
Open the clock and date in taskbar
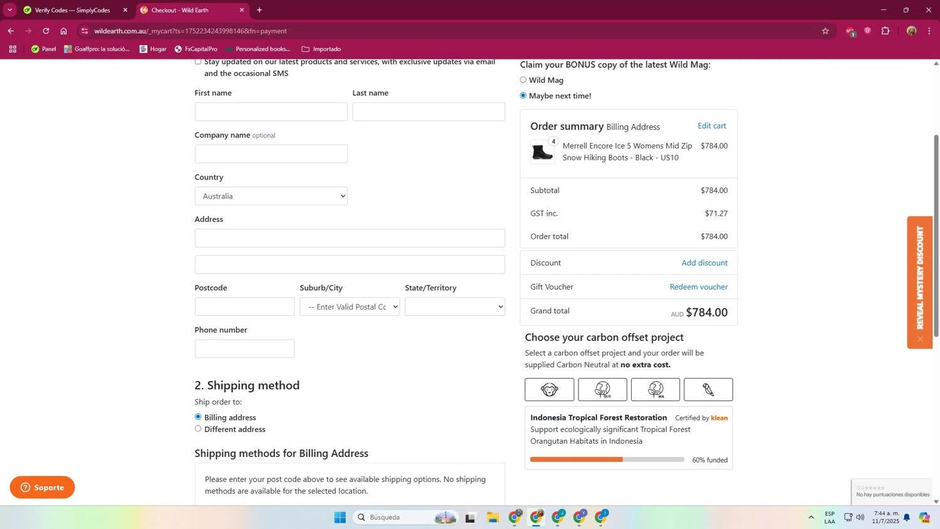(885, 517)
